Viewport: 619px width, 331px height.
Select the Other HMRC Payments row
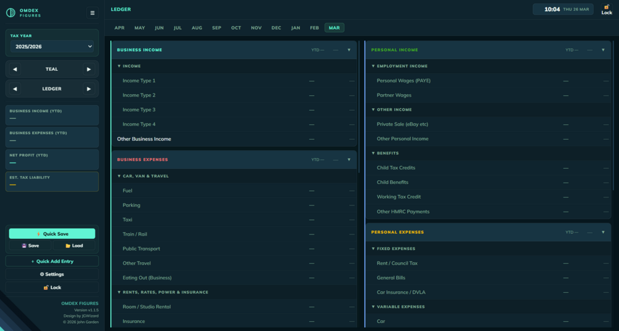point(488,212)
